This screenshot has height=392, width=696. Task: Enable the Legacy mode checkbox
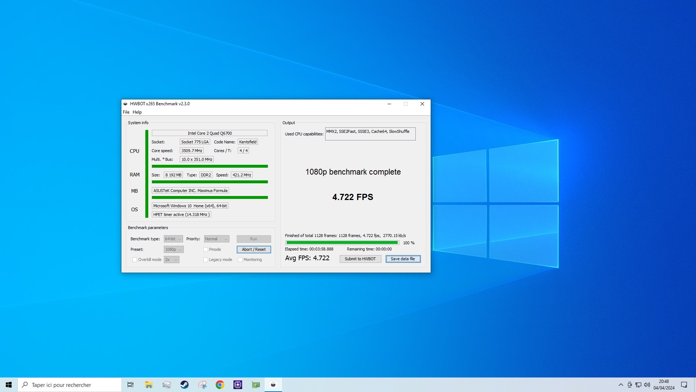(x=206, y=260)
